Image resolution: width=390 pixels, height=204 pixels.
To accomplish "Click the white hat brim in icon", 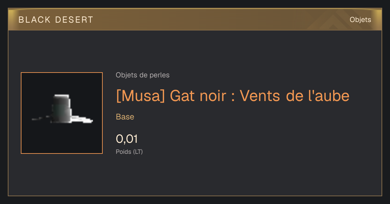I will click(82, 119).
